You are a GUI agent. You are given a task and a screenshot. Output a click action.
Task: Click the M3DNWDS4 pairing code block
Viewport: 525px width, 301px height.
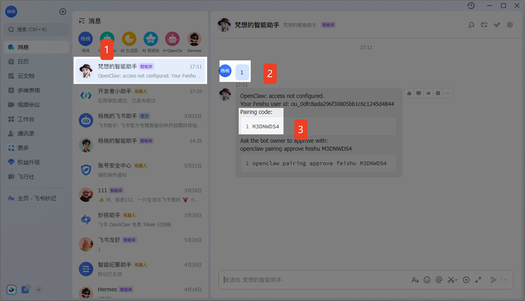coord(318,126)
